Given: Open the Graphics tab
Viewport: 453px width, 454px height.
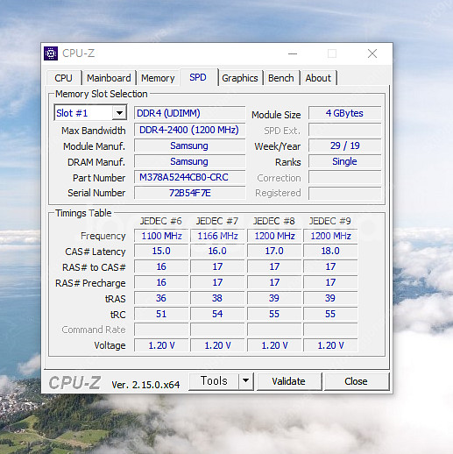Looking at the screenshot, I should point(240,78).
